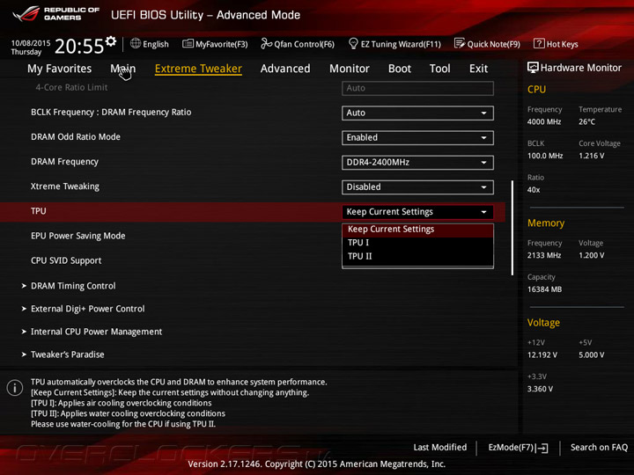Click the +3.3V voltage value 3.360 V

tap(540, 389)
